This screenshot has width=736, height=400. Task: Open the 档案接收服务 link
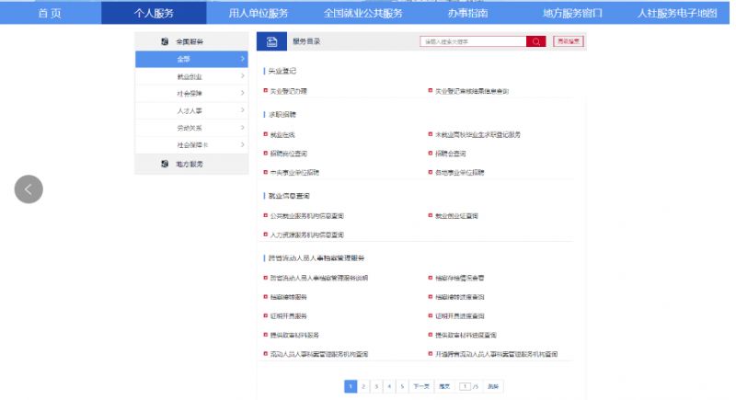tap(288, 297)
